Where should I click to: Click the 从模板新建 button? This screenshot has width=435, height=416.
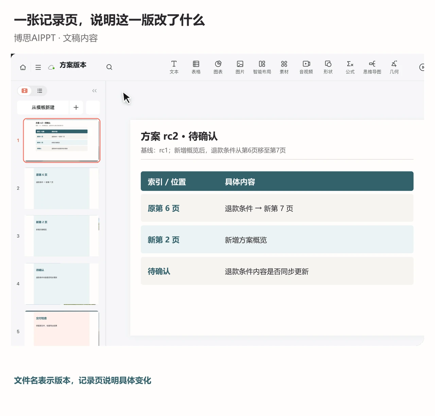click(43, 107)
